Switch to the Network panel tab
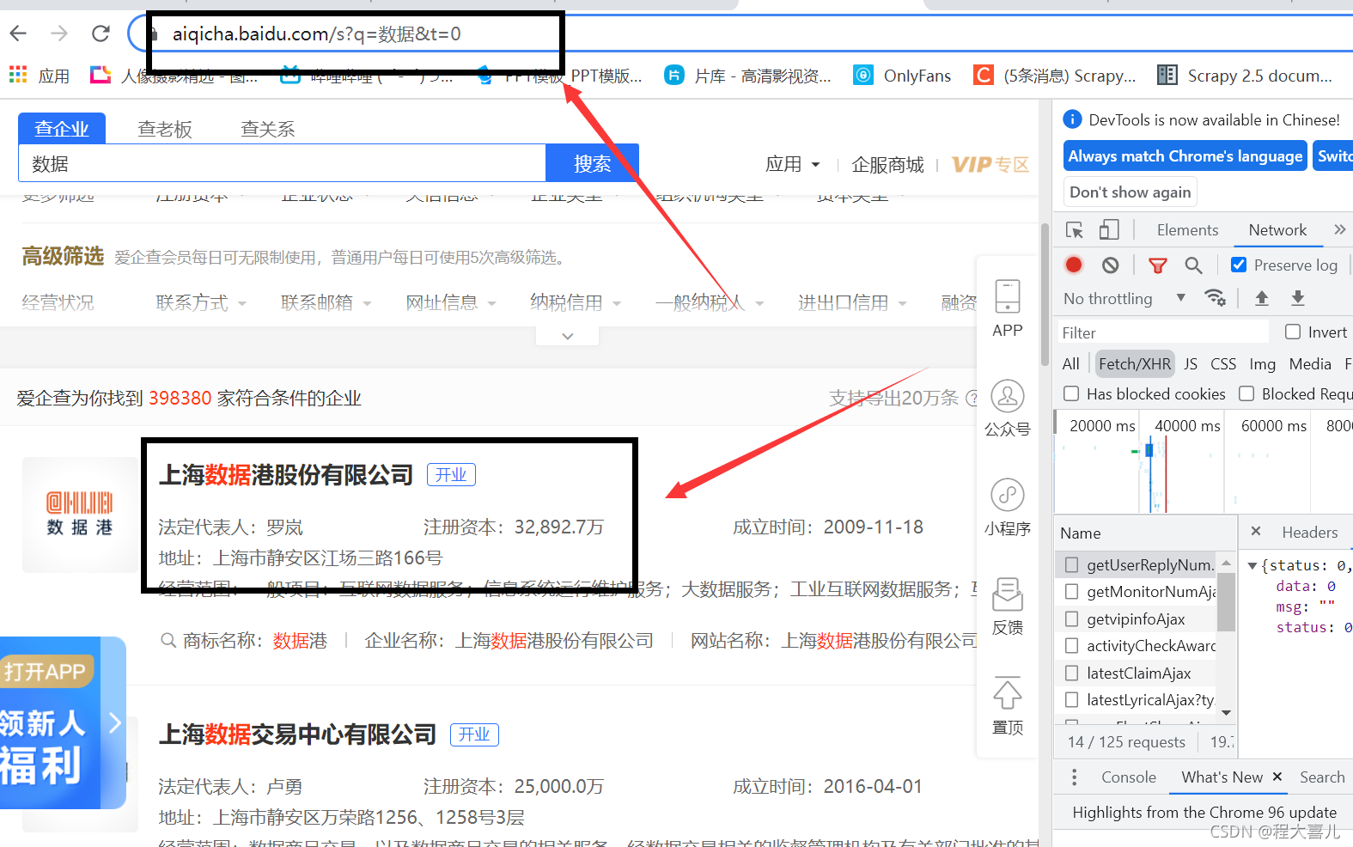Viewport: 1353px width, 847px height. 1277,229
